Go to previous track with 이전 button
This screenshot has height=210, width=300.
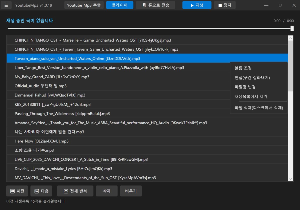click(x=17, y=191)
